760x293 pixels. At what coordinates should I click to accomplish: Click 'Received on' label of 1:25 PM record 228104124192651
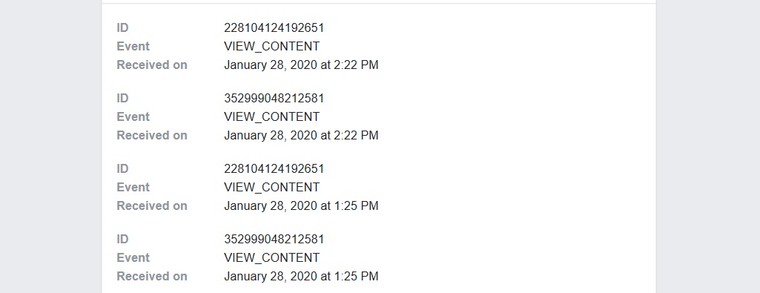point(152,205)
